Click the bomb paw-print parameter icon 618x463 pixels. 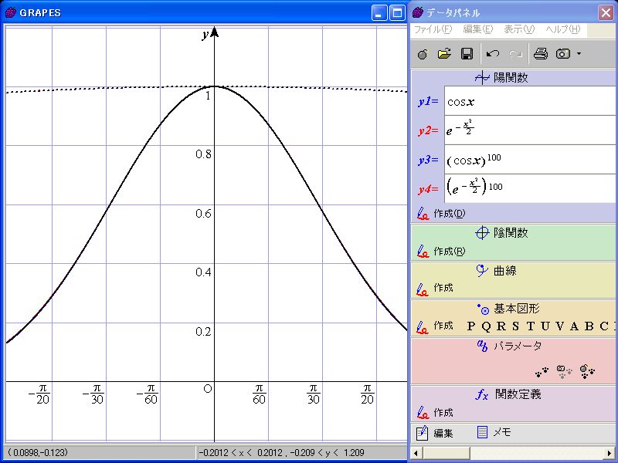587,371
